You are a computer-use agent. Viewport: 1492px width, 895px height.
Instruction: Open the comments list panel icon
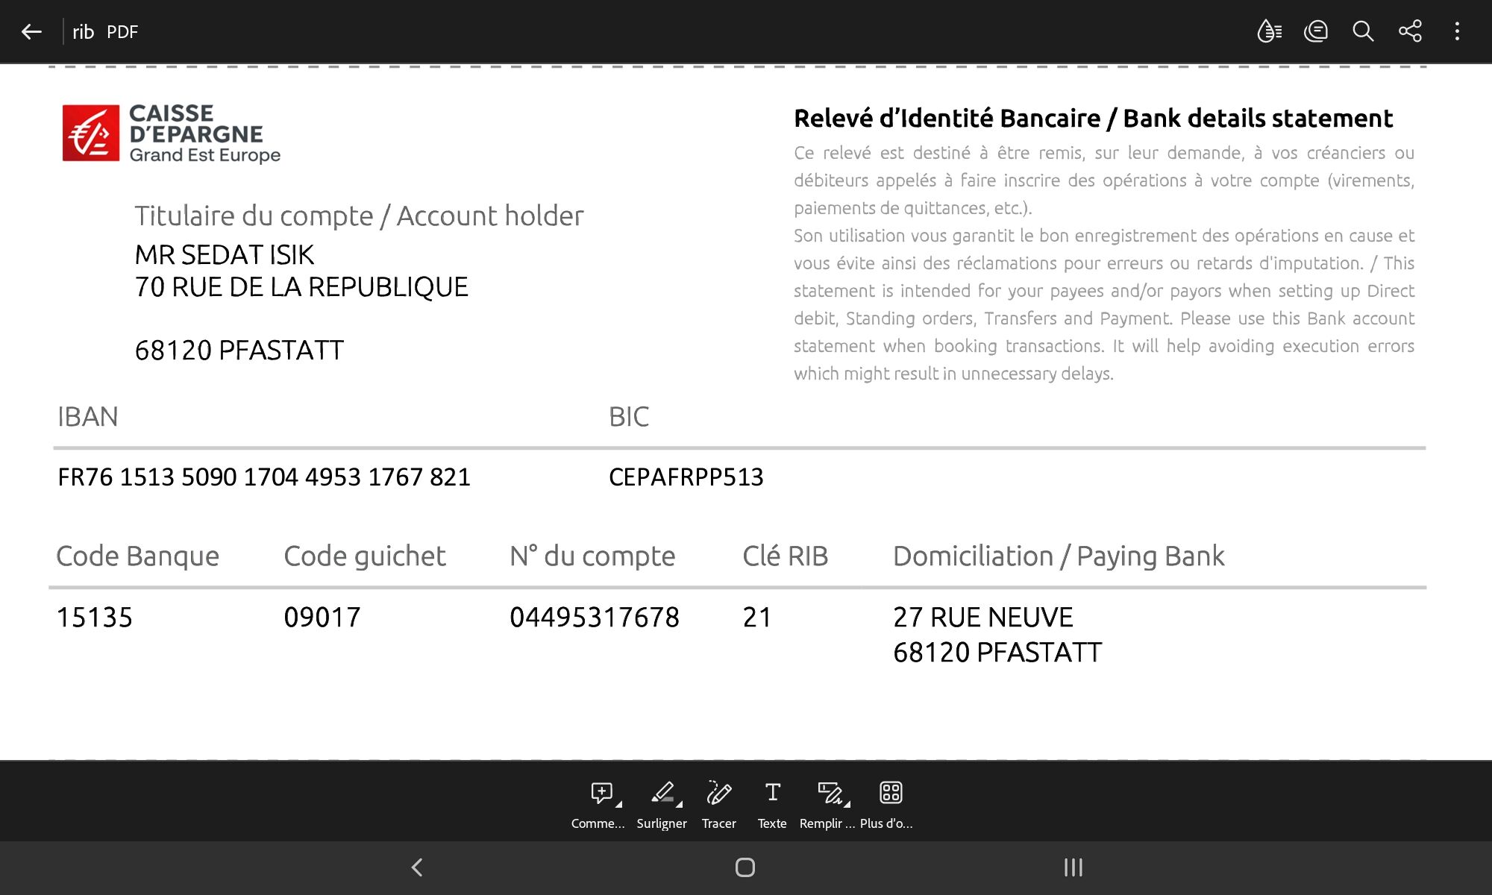(1316, 31)
